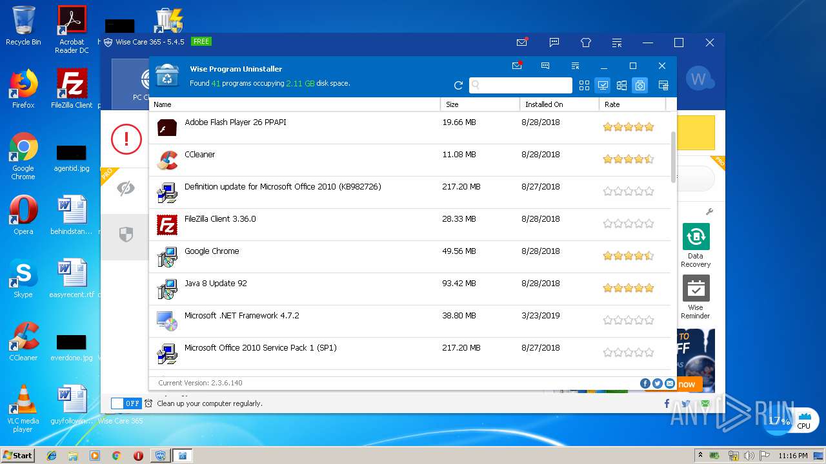Click the Windows Start button
This screenshot has height=464, width=826.
(x=17, y=455)
